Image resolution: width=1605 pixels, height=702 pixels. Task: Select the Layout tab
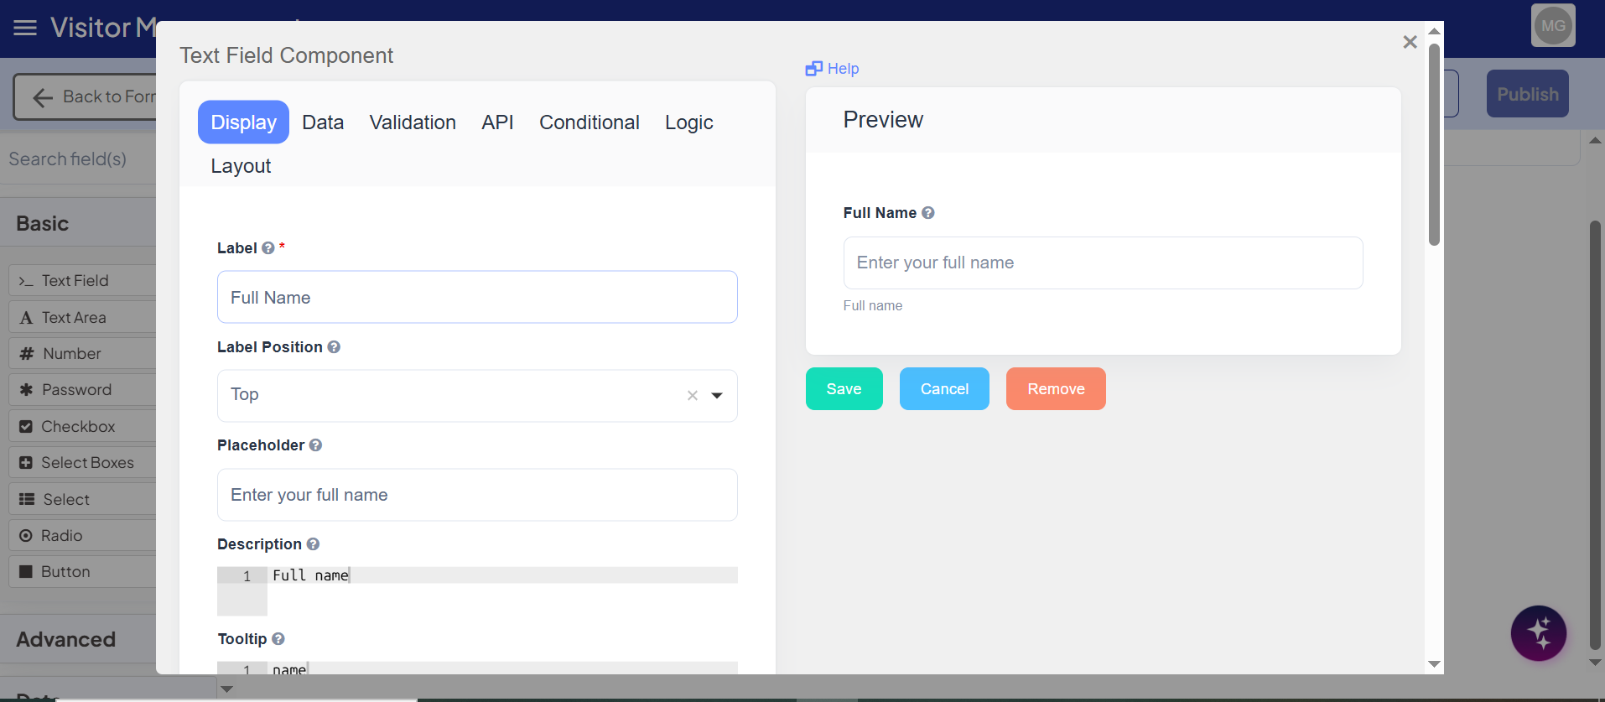tap(241, 166)
